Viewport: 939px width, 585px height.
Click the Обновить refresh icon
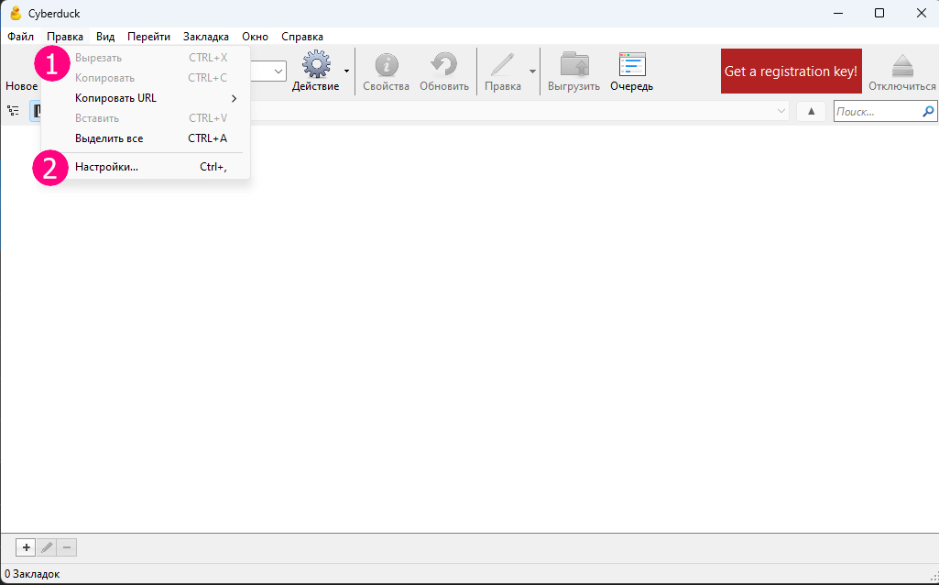click(x=443, y=65)
